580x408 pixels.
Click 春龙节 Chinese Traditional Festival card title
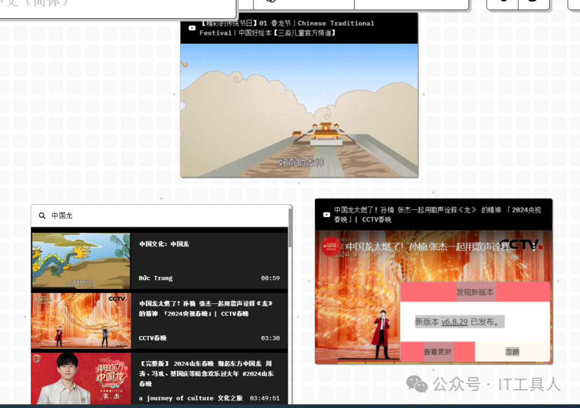[x=287, y=28]
